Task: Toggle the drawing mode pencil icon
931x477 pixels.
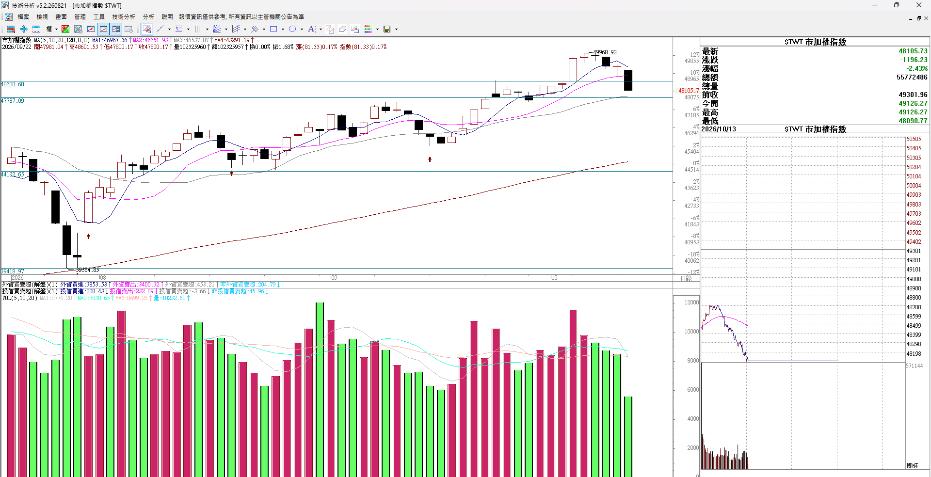Action: click(x=147, y=29)
